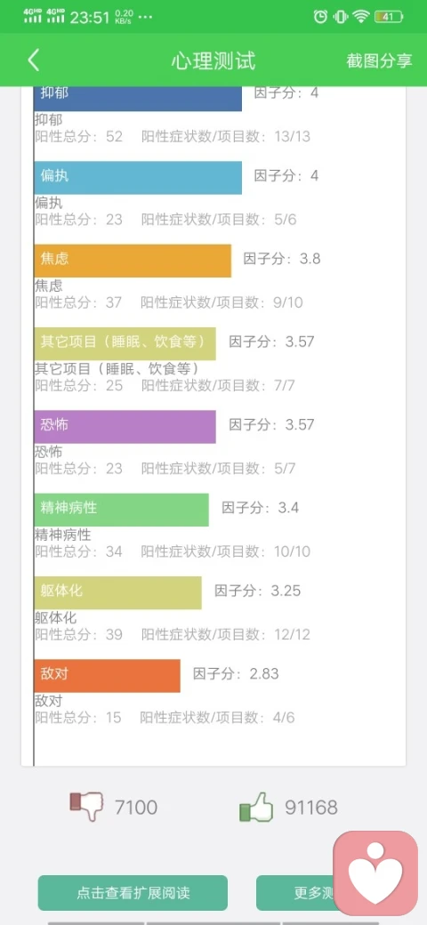The image size is (427, 925).
Task: Tap the green thumbs up icon
Action: pyautogui.click(x=256, y=807)
